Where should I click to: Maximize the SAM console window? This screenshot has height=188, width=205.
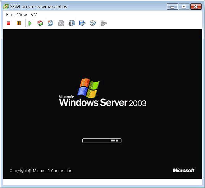(x=184, y=7)
